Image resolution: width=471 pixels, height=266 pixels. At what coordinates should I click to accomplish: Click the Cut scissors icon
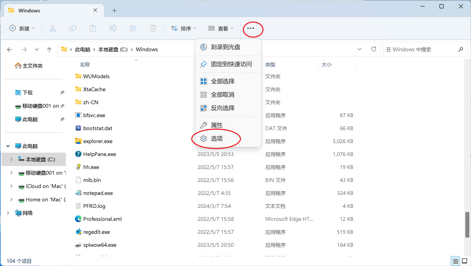click(53, 28)
